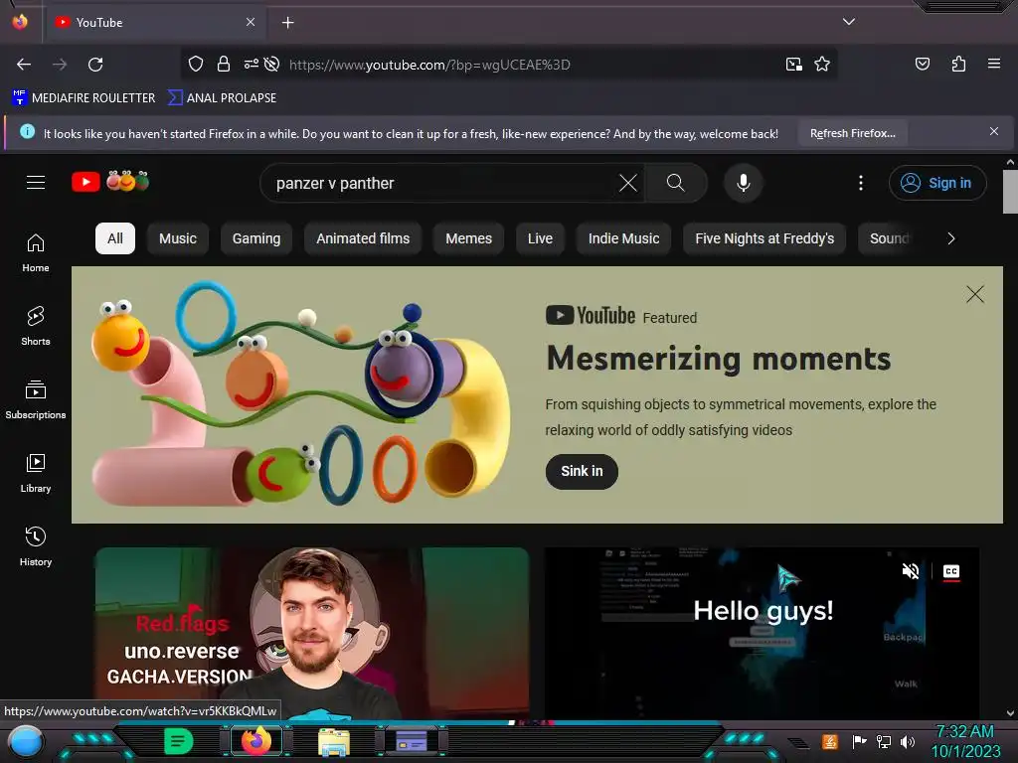Expand the list all tabs chevron
This screenshot has height=763, width=1018.
click(849, 22)
